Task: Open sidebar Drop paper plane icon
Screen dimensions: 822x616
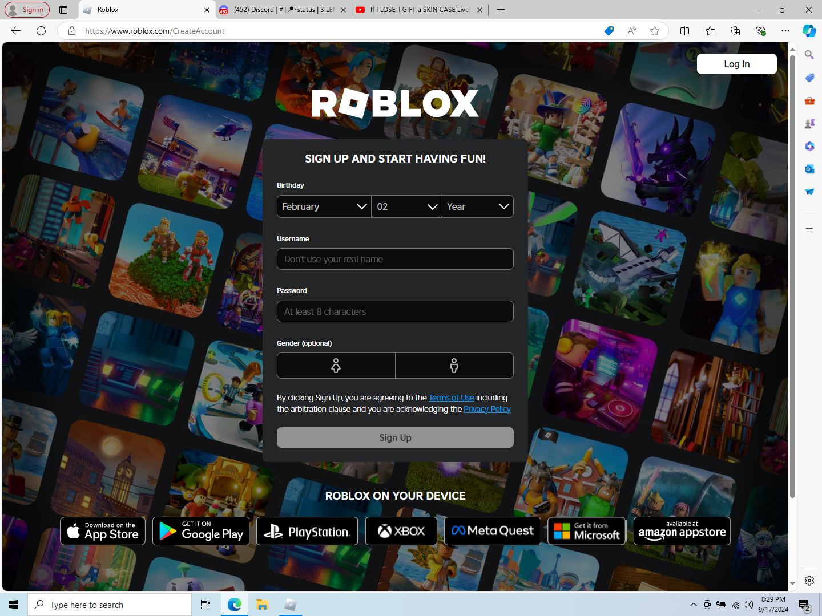Action: point(809,192)
